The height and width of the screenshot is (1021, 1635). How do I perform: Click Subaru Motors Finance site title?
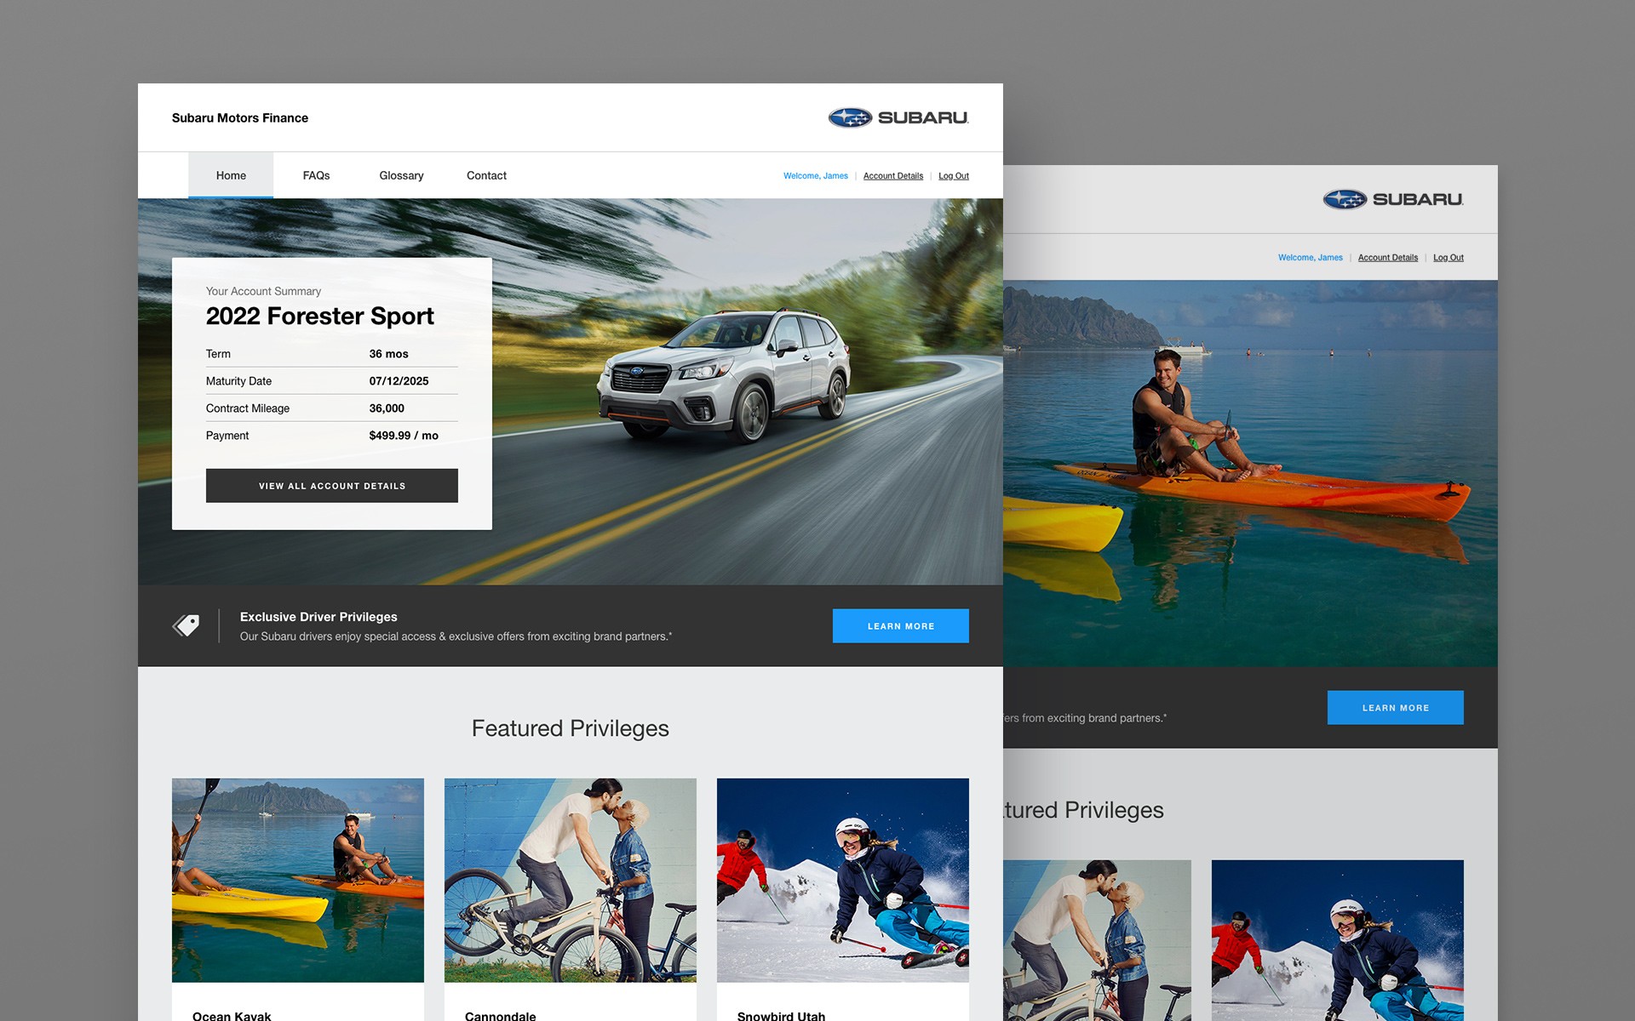(240, 117)
